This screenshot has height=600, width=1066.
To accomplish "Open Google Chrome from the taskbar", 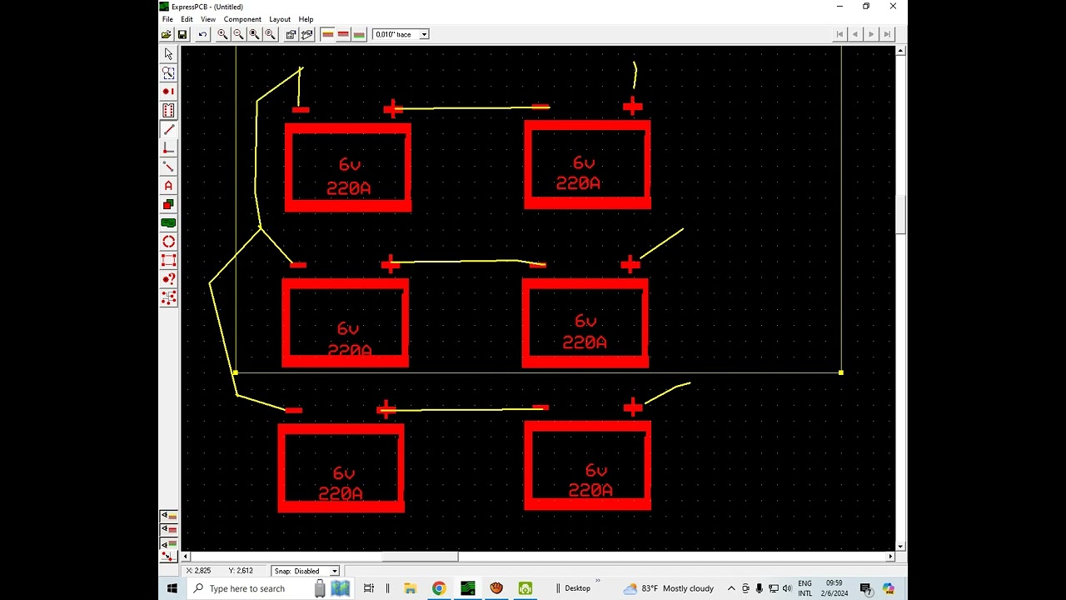I will 439,588.
